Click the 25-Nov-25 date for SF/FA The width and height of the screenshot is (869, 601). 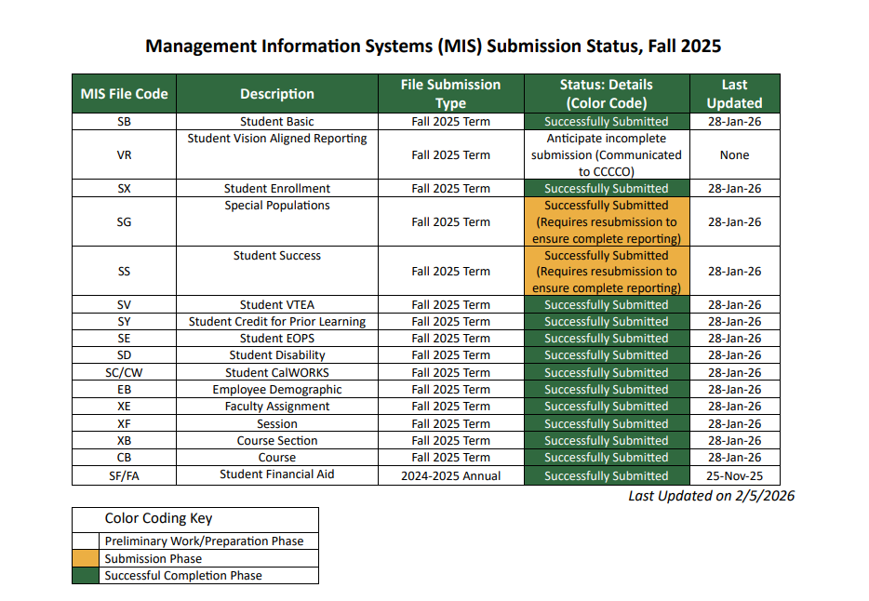pyautogui.click(x=734, y=475)
